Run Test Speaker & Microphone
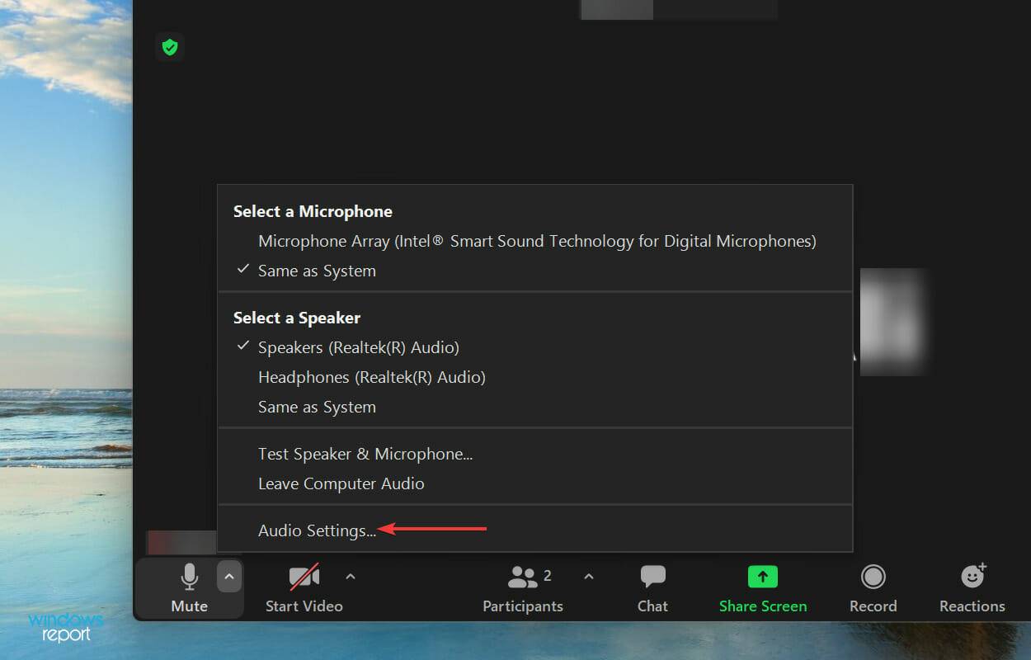Screen dimensions: 1031x660 pos(365,454)
